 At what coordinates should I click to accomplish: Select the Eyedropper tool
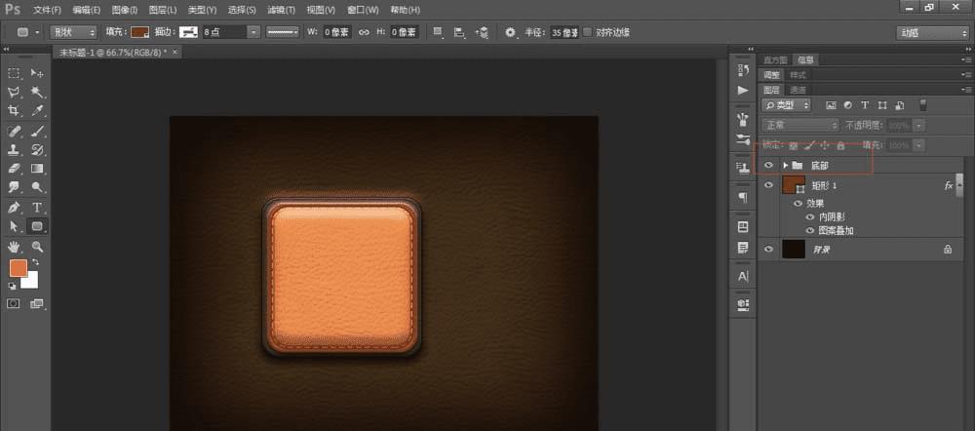coord(37,111)
